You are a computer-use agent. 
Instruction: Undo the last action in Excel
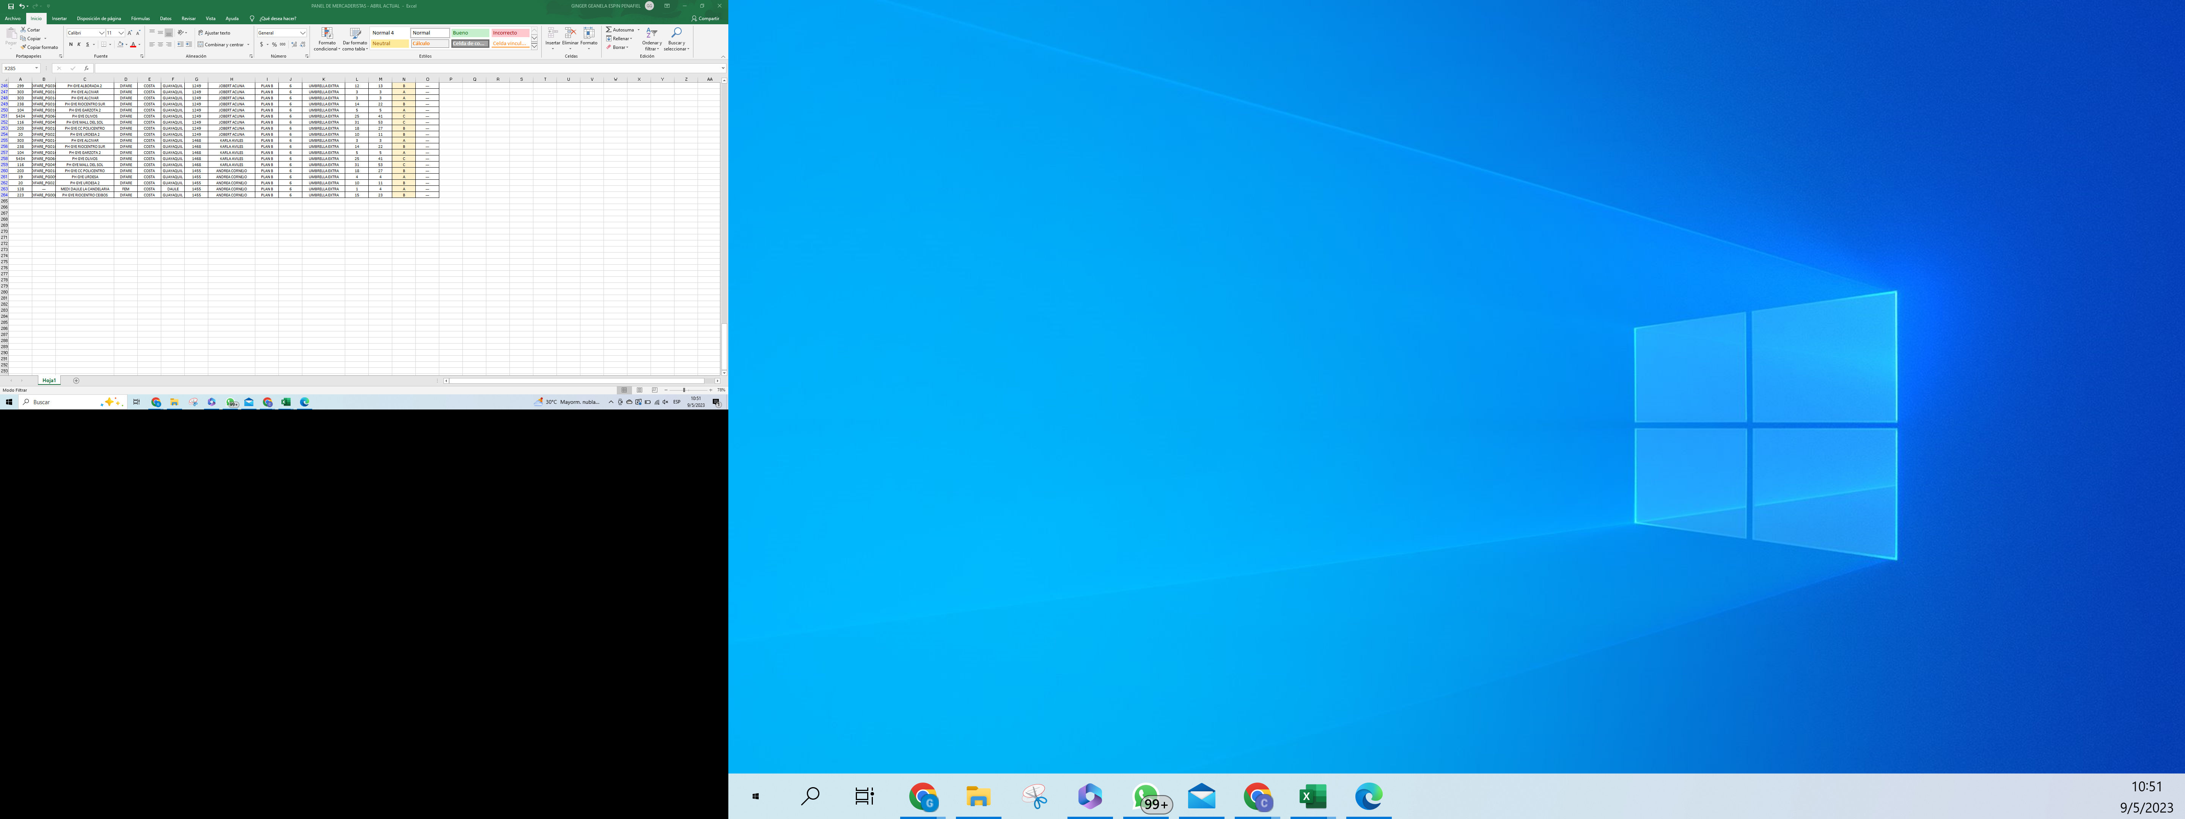(21, 6)
